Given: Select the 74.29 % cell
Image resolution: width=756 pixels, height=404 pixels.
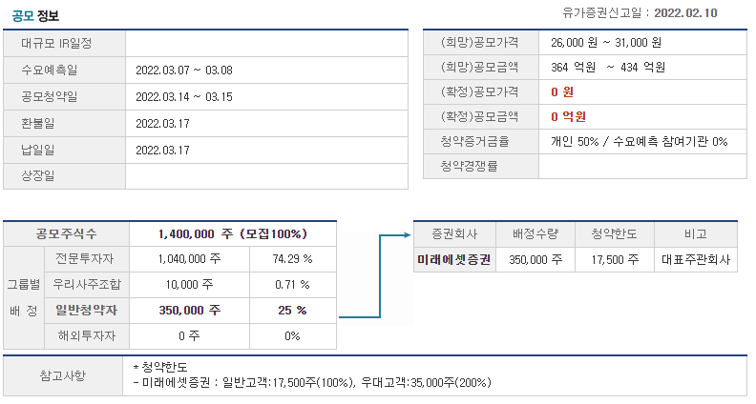Looking at the screenshot, I should tap(293, 259).
